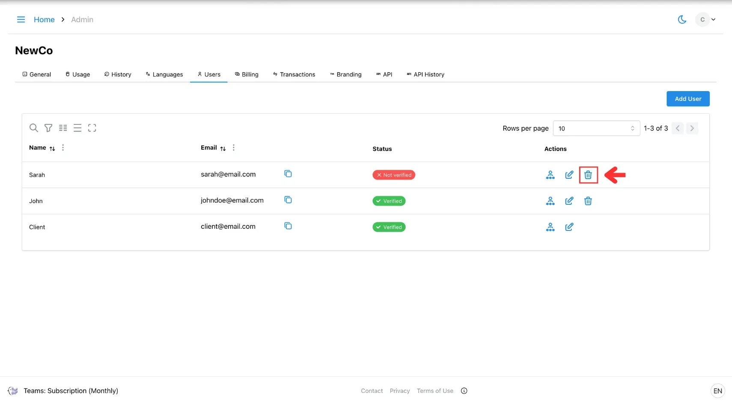The width and height of the screenshot is (732, 404).
Task: Click the Admin breadcrumb
Action: pyautogui.click(x=82, y=20)
